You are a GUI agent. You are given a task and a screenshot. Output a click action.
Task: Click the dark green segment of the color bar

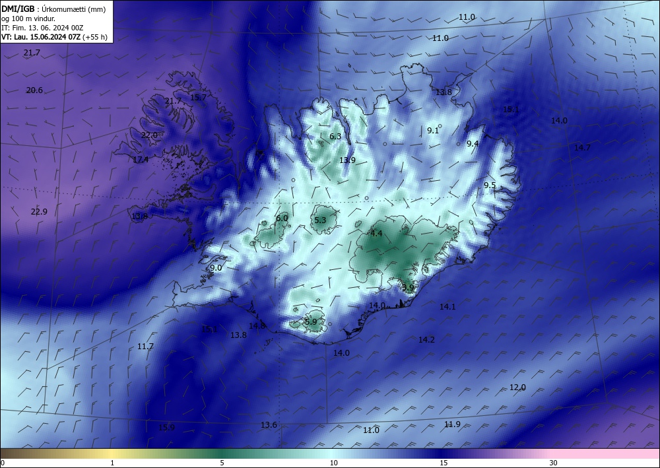(x=223, y=453)
